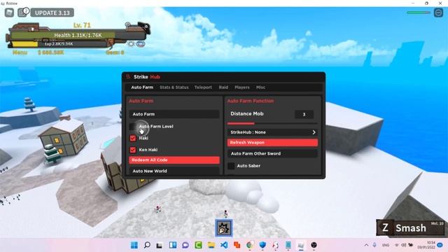This screenshot has height=252, width=448.
Task: Open the taskbar clock and date
Action: pyautogui.click(x=426, y=245)
